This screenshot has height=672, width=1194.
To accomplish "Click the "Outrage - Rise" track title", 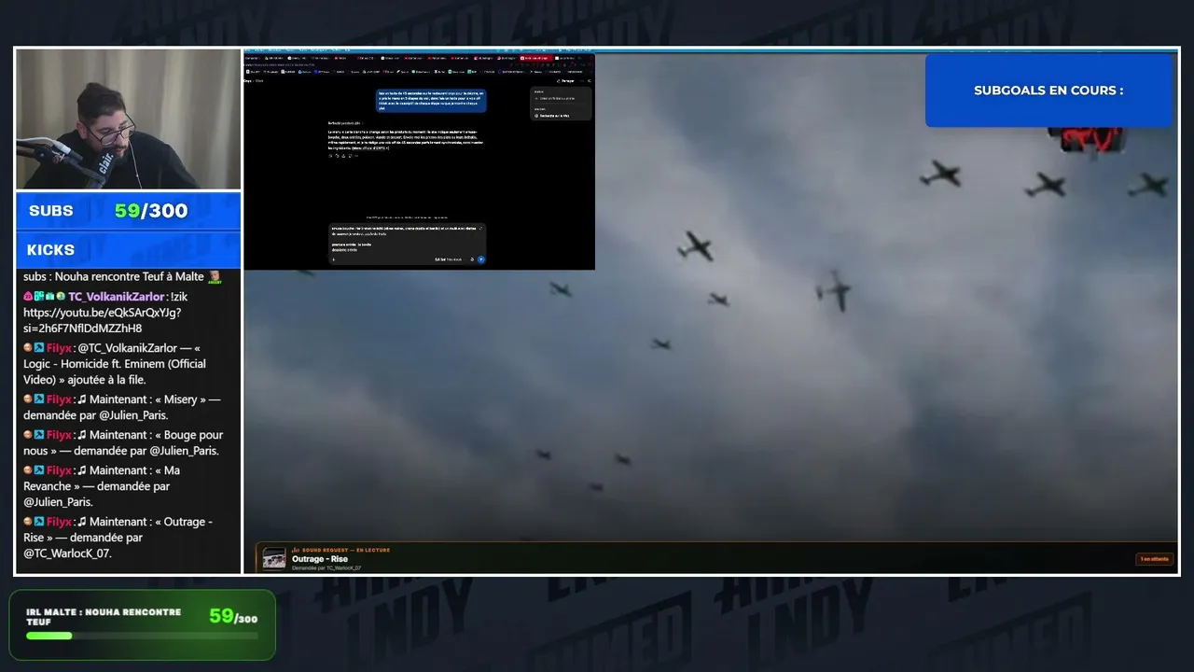I will (x=320, y=559).
